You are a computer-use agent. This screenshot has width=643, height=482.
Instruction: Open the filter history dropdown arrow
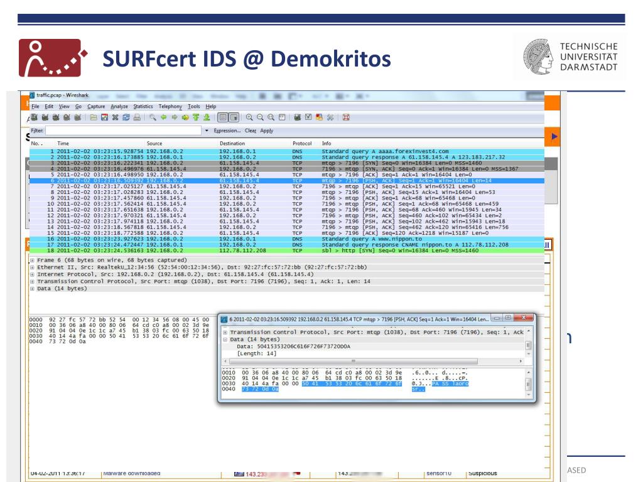206,131
